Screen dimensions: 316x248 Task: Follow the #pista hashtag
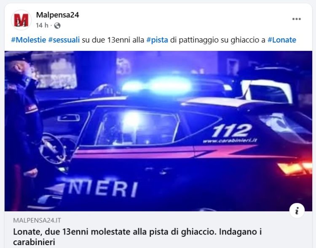coord(157,40)
